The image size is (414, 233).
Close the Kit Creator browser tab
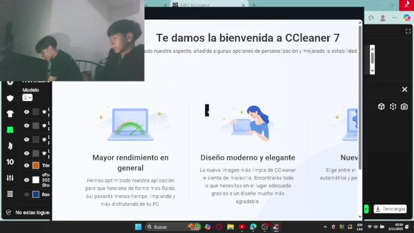[x=243, y=5]
